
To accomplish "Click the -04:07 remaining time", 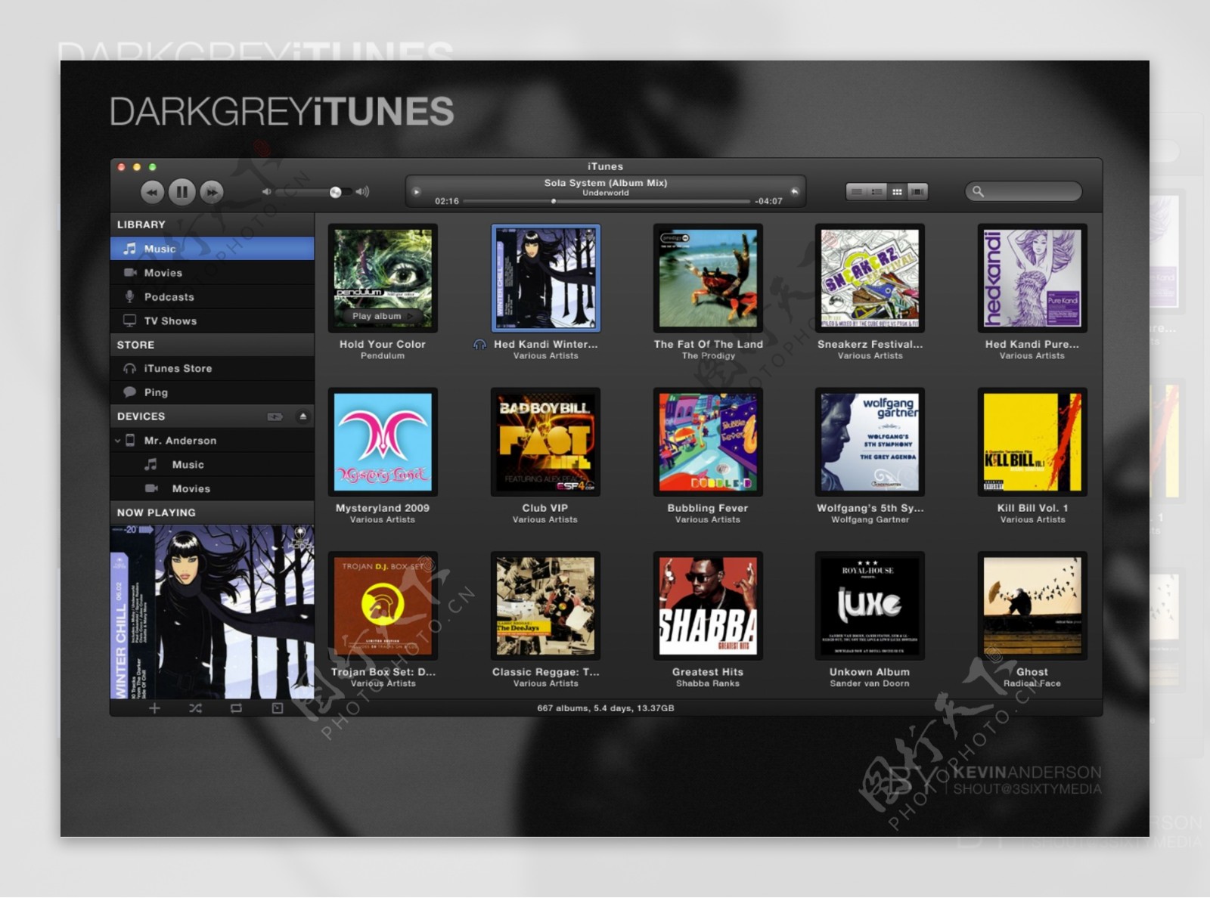I will (768, 202).
